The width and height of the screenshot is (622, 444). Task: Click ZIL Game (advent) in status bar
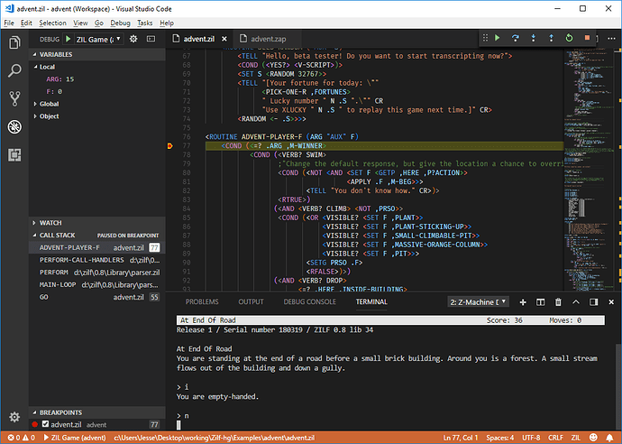click(75, 438)
